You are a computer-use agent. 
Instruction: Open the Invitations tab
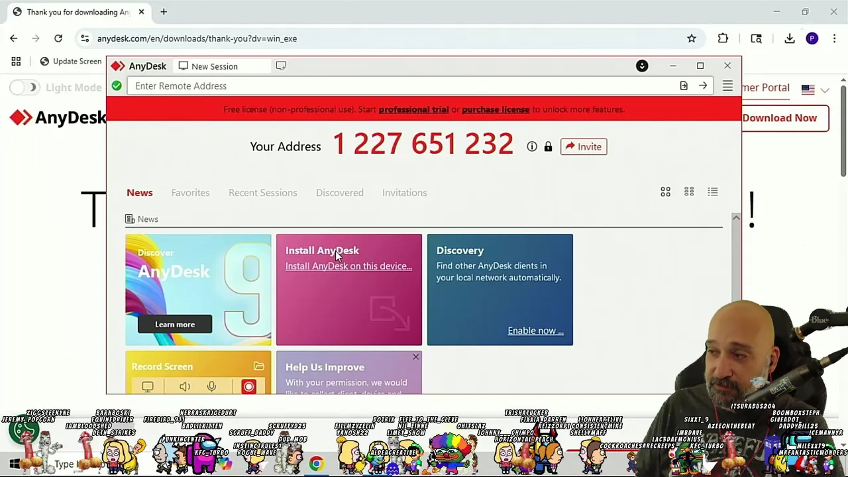pos(405,193)
